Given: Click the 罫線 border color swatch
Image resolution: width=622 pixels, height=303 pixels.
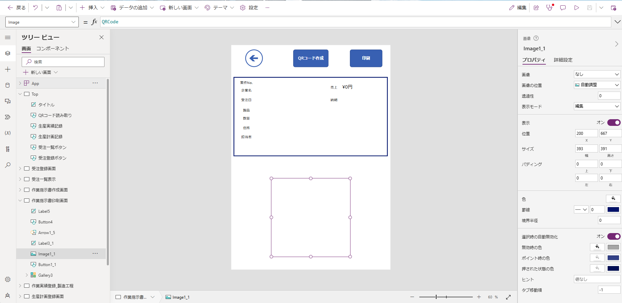Looking at the screenshot, I should point(613,209).
